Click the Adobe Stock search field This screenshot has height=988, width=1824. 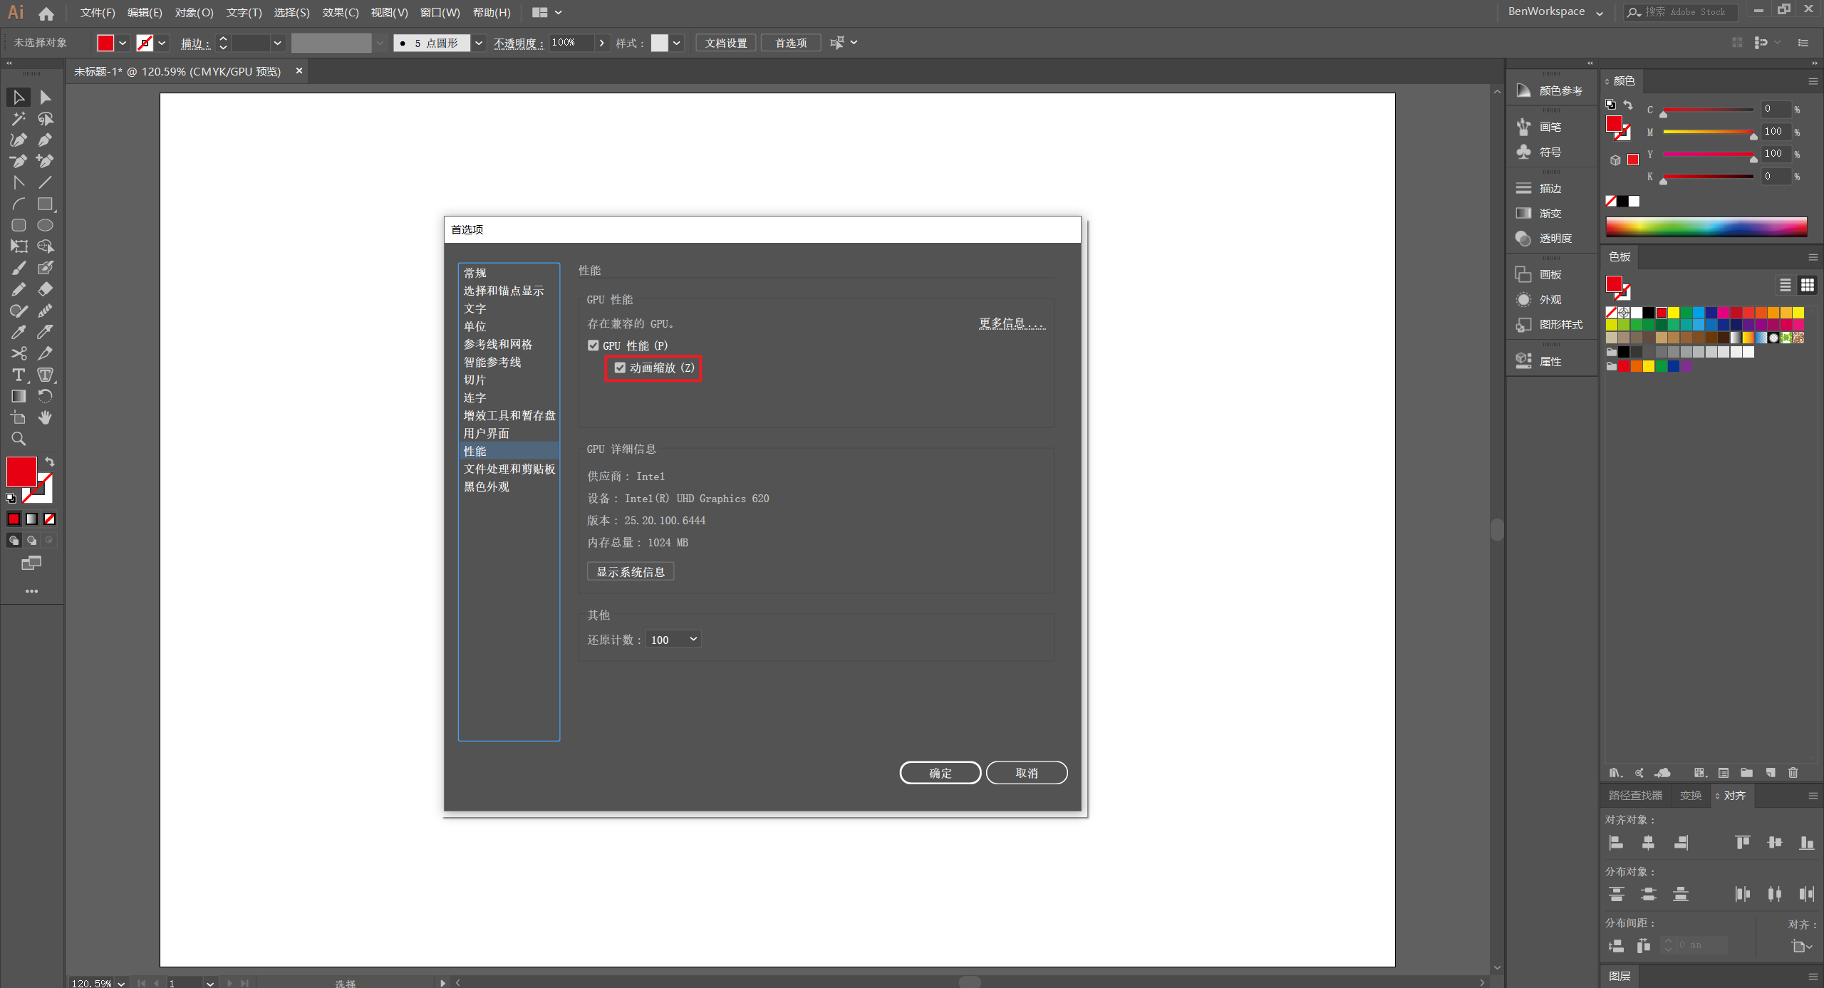coord(1686,12)
